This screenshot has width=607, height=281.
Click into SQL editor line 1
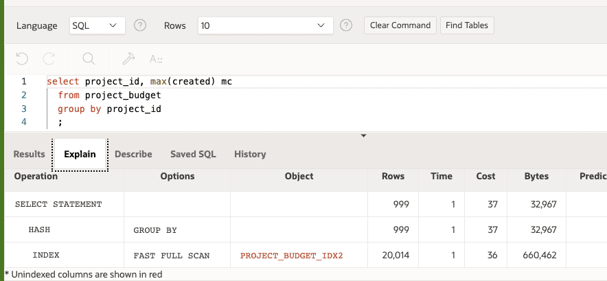click(325, 81)
